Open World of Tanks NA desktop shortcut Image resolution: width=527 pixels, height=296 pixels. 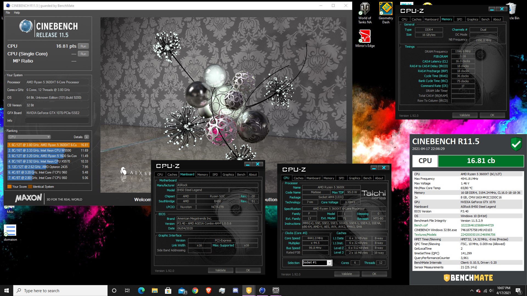[x=365, y=13]
